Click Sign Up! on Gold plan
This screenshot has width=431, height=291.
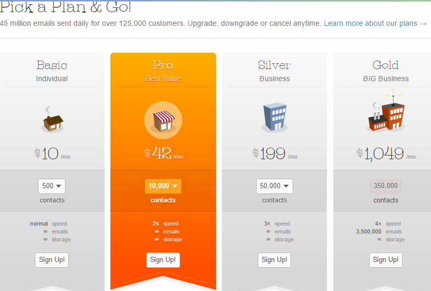(x=386, y=260)
